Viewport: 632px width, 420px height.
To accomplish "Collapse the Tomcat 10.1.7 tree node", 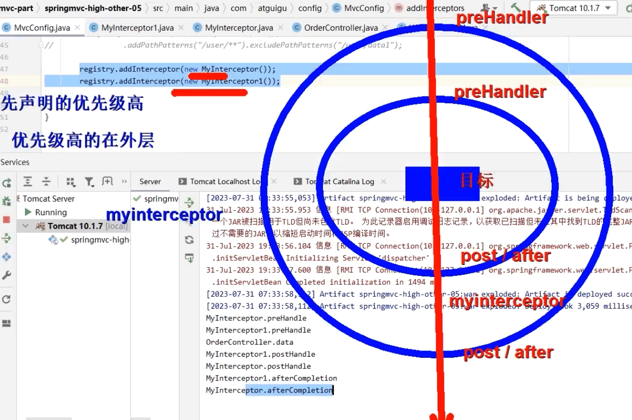I will tap(24, 226).
